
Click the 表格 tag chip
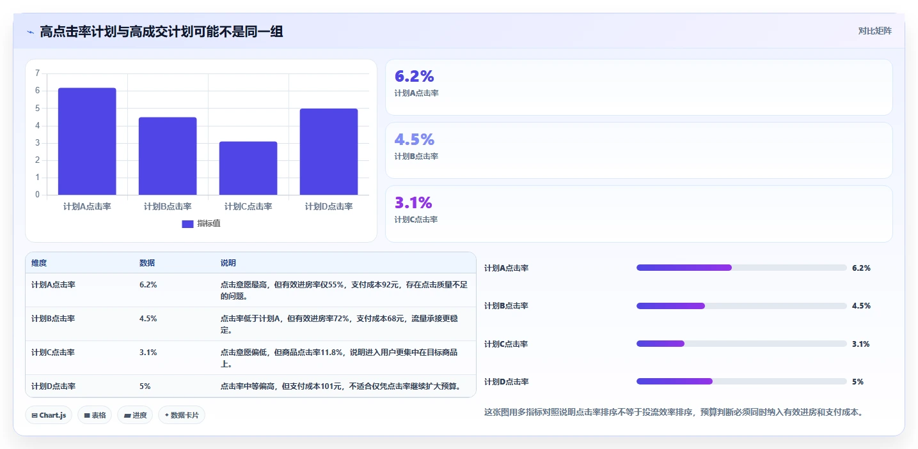(95, 415)
